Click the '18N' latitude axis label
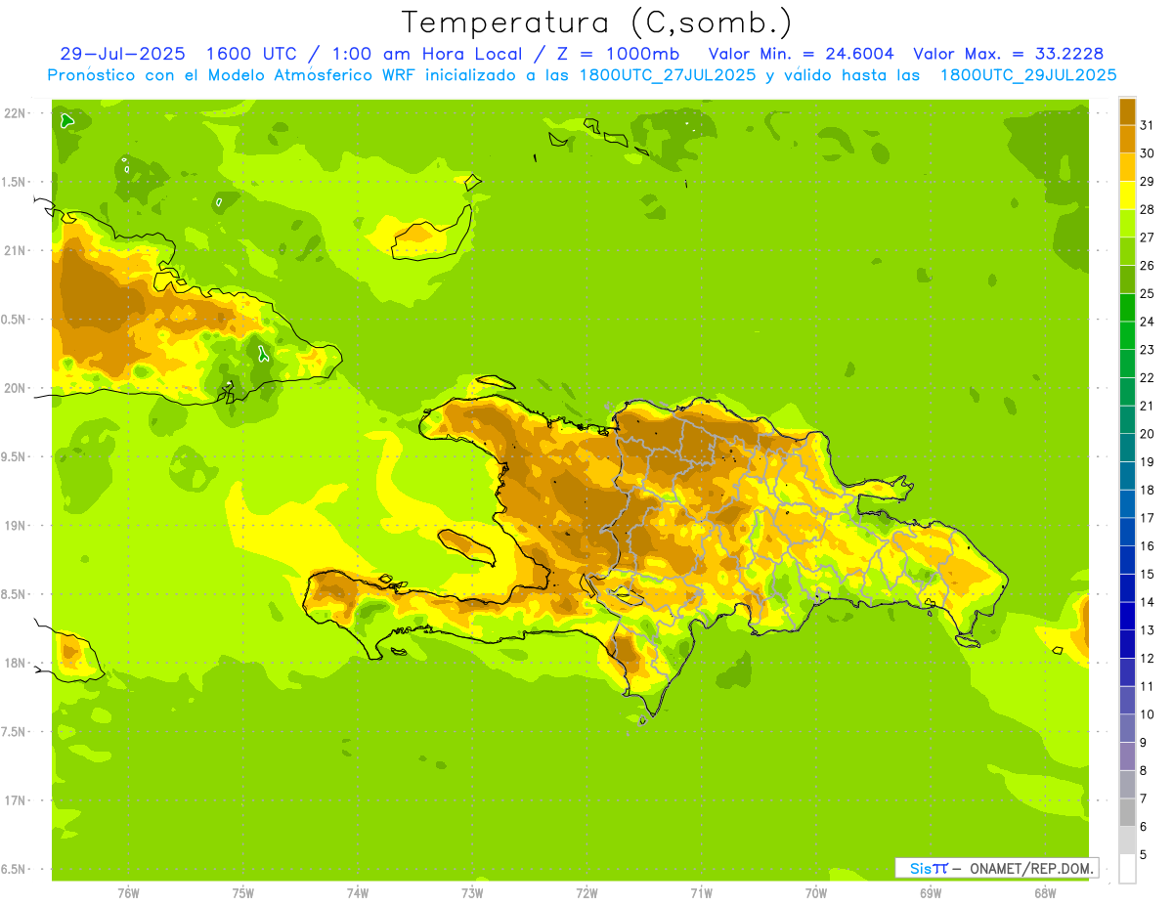This screenshot has height=906, width=1173. [x=15, y=663]
